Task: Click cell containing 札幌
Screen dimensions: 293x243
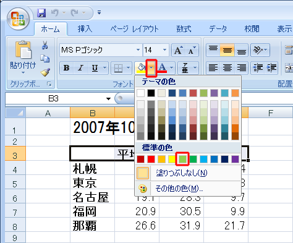Action: point(92,168)
